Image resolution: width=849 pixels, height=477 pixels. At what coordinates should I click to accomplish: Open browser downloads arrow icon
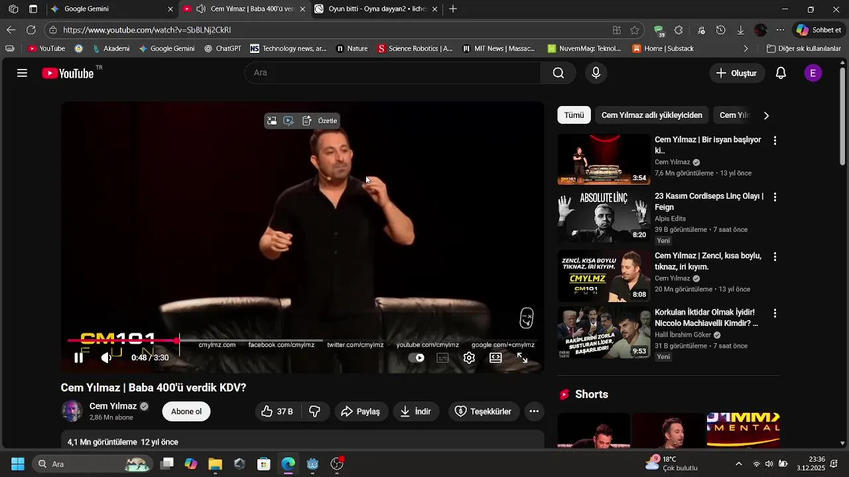(x=740, y=30)
